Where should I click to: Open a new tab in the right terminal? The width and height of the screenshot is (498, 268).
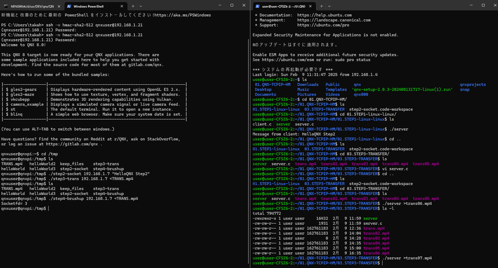pyautogui.click(x=321, y=6)
